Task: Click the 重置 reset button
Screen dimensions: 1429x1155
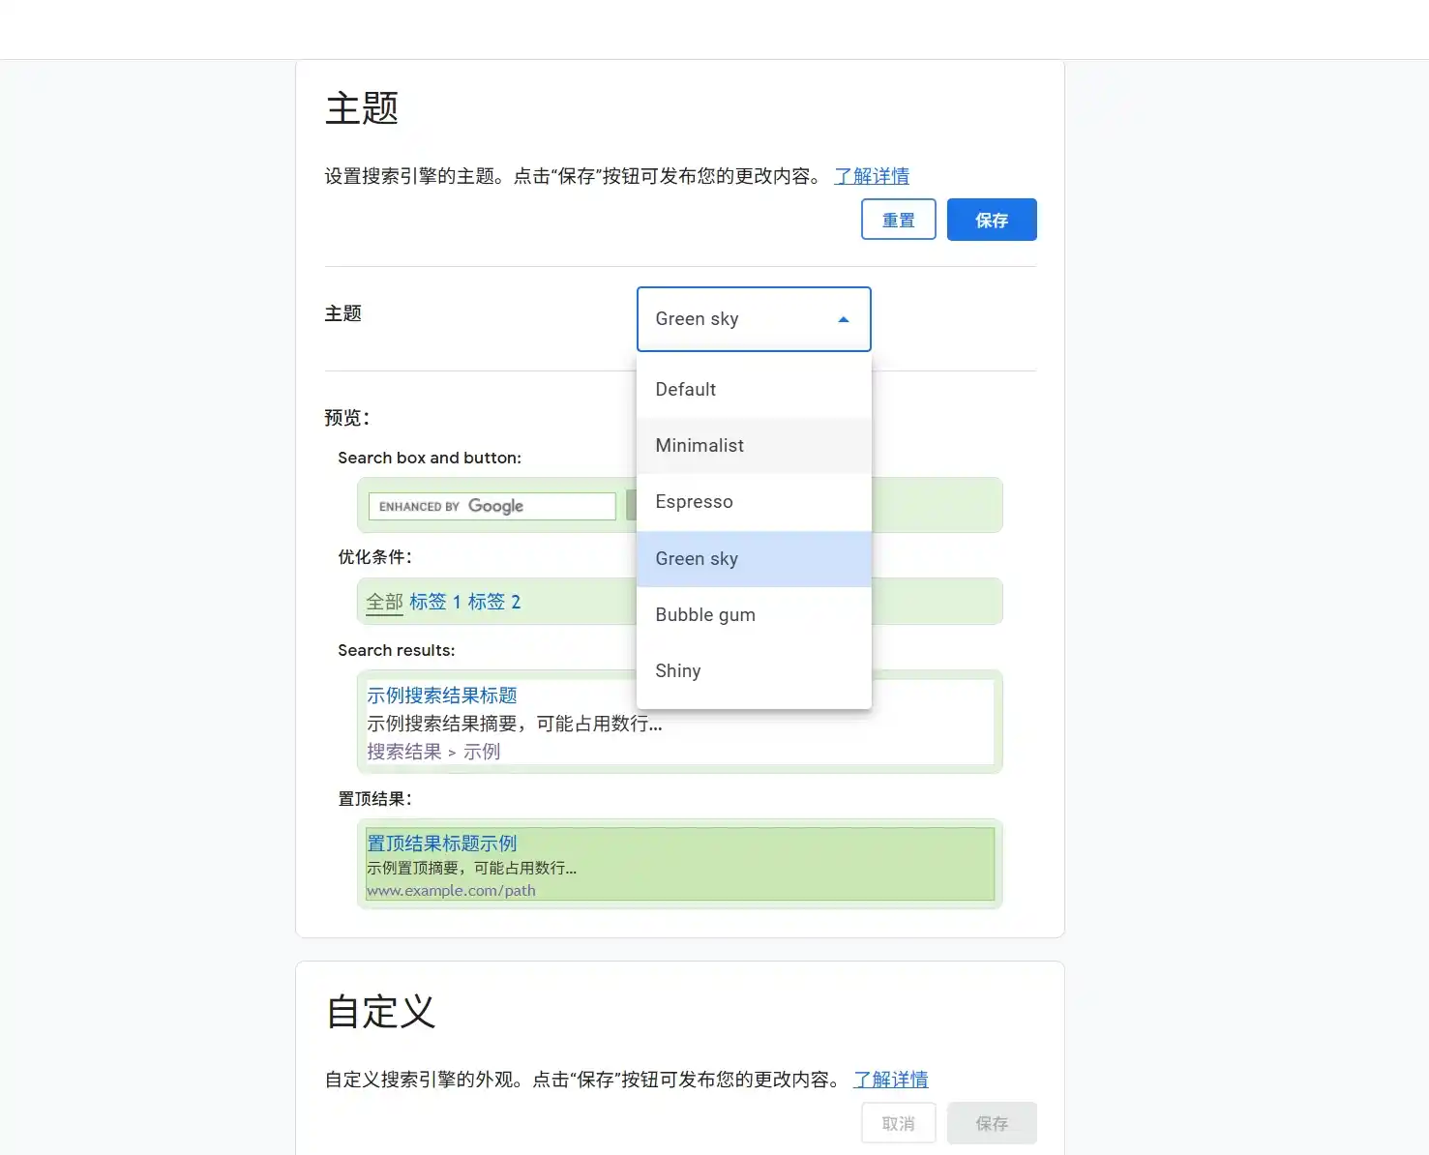Action: [x=898, y=220]
